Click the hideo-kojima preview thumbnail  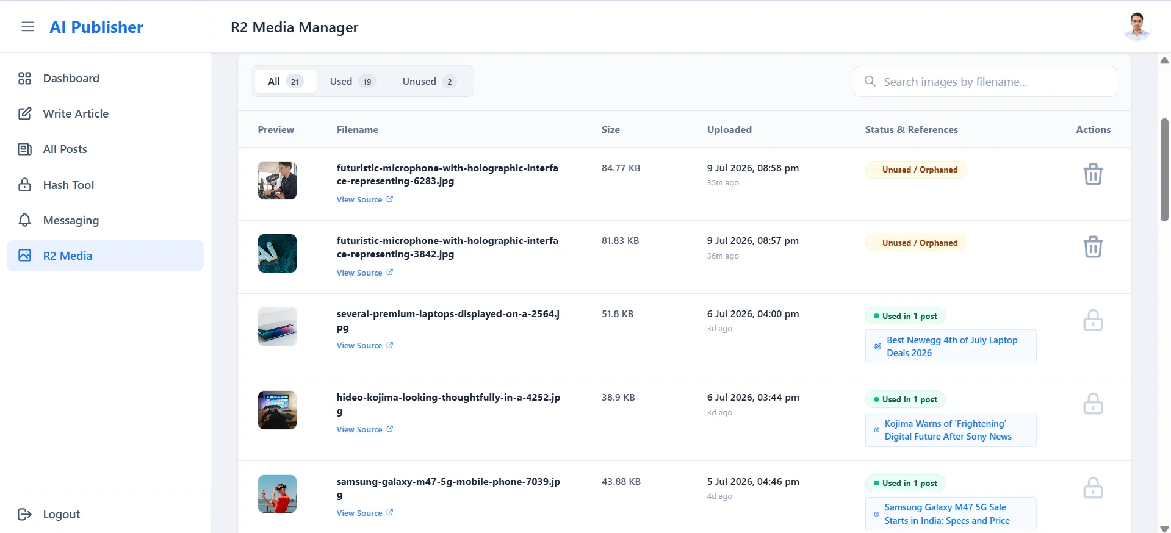point(277,410)
